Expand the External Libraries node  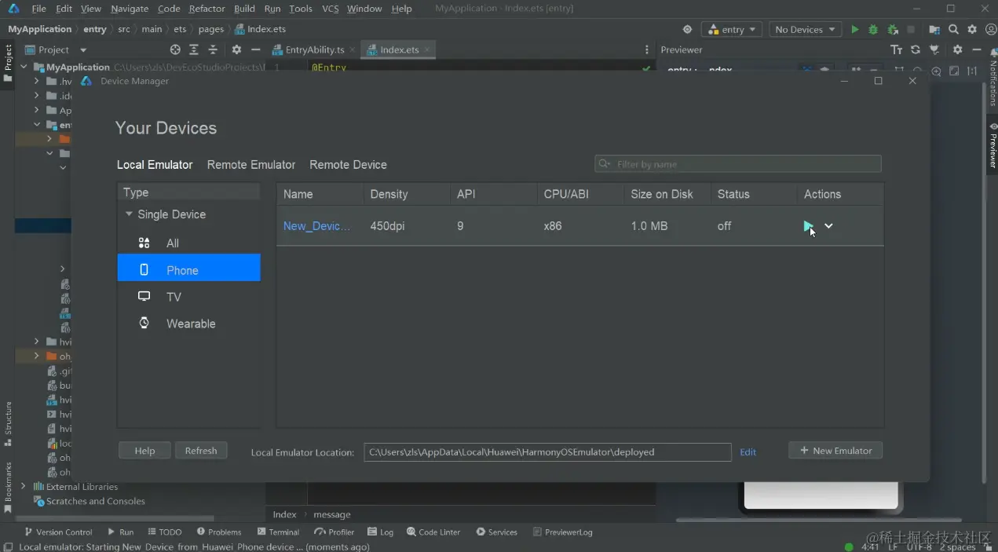click(24, 487)
